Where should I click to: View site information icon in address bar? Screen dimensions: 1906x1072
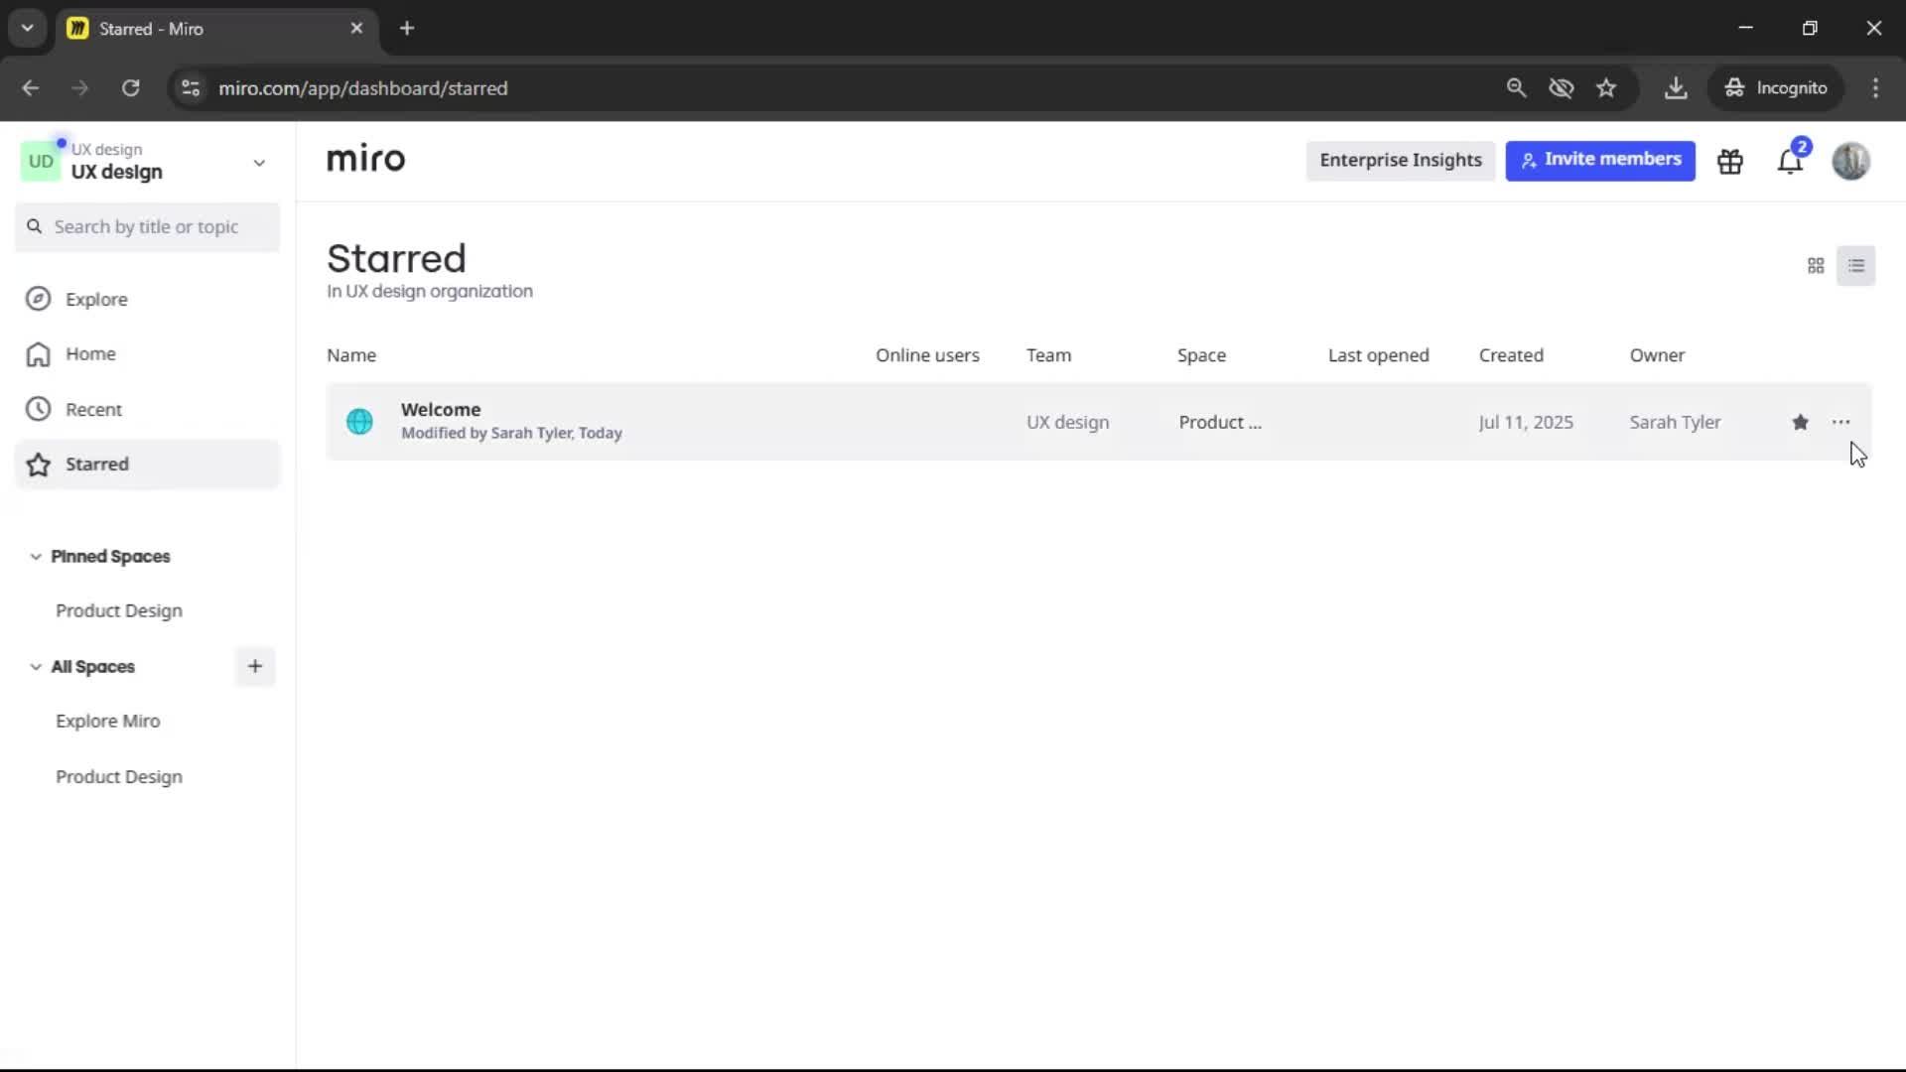191,88
